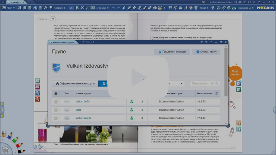Select the Заједничке школске групе tab
This screenshot has width=276, height=155.
[x=75, y=84]
